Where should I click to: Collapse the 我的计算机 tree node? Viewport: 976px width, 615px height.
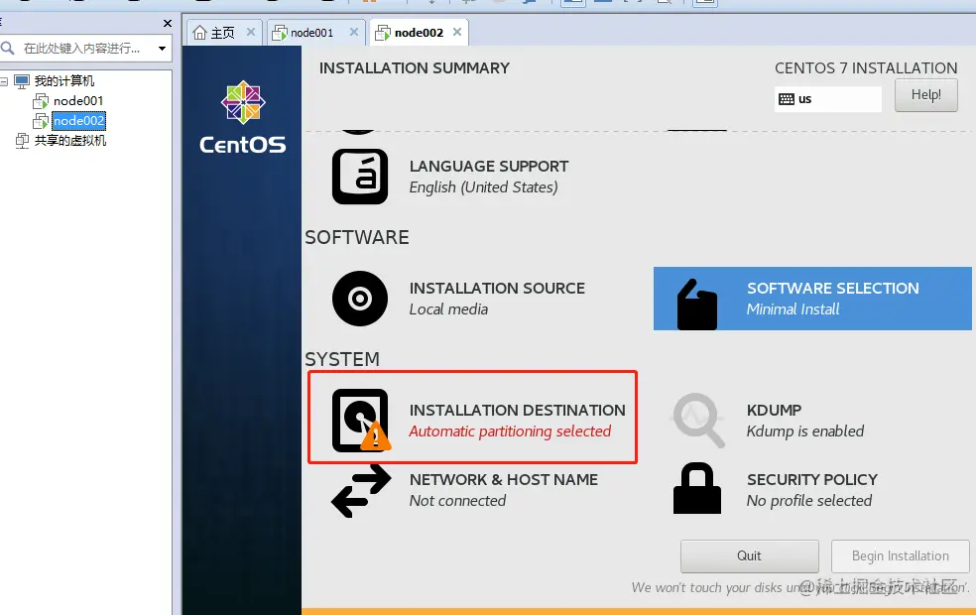point(4,81)
